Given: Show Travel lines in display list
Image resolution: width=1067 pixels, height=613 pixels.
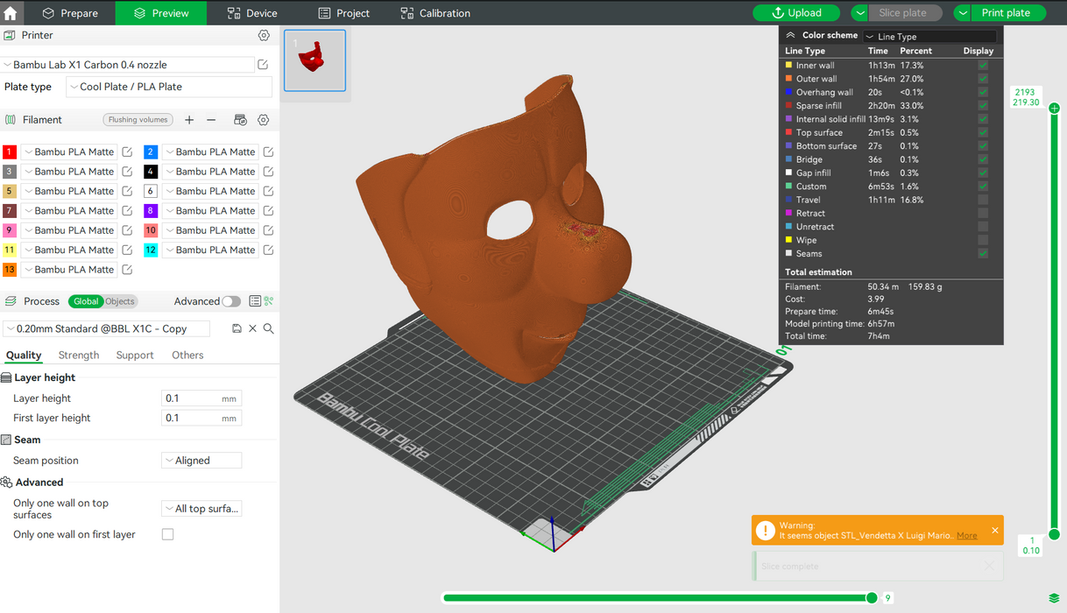Looking at the screenshot, I should pyautogui.click(x=983, y=200).
